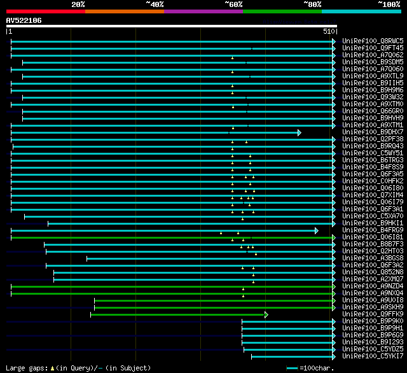Click the green Q9FFK9 alignment bar
This screenshot has height=373, width=407.
pos(178,315)
